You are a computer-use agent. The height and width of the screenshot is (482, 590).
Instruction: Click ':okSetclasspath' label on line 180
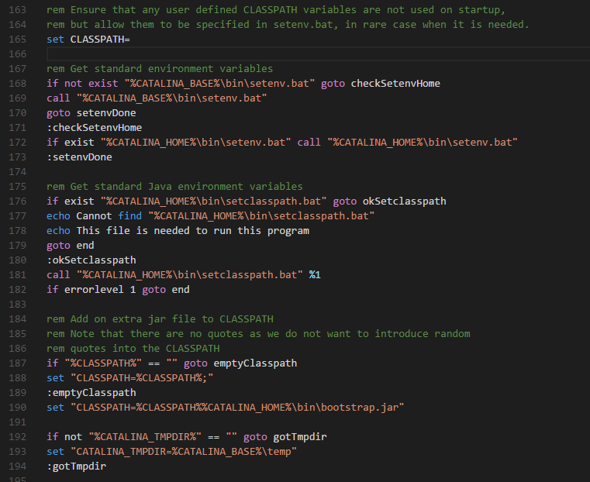[91, 260]
